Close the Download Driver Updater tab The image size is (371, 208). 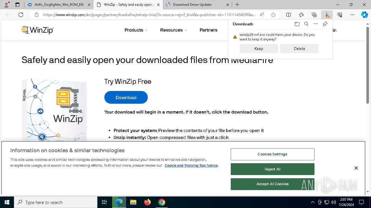click(228, 5)
